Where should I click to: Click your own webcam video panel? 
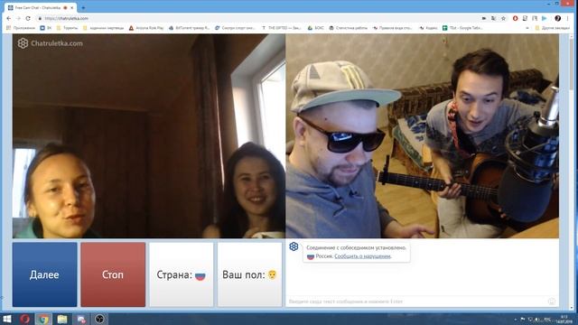(422, 136)
